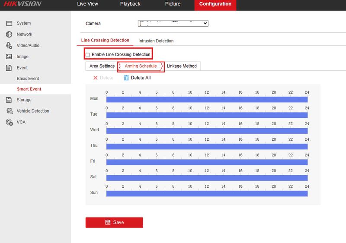Click the trash can Delete All icon
This screenshot has height=243, width=346.
(x=126, y=78)
